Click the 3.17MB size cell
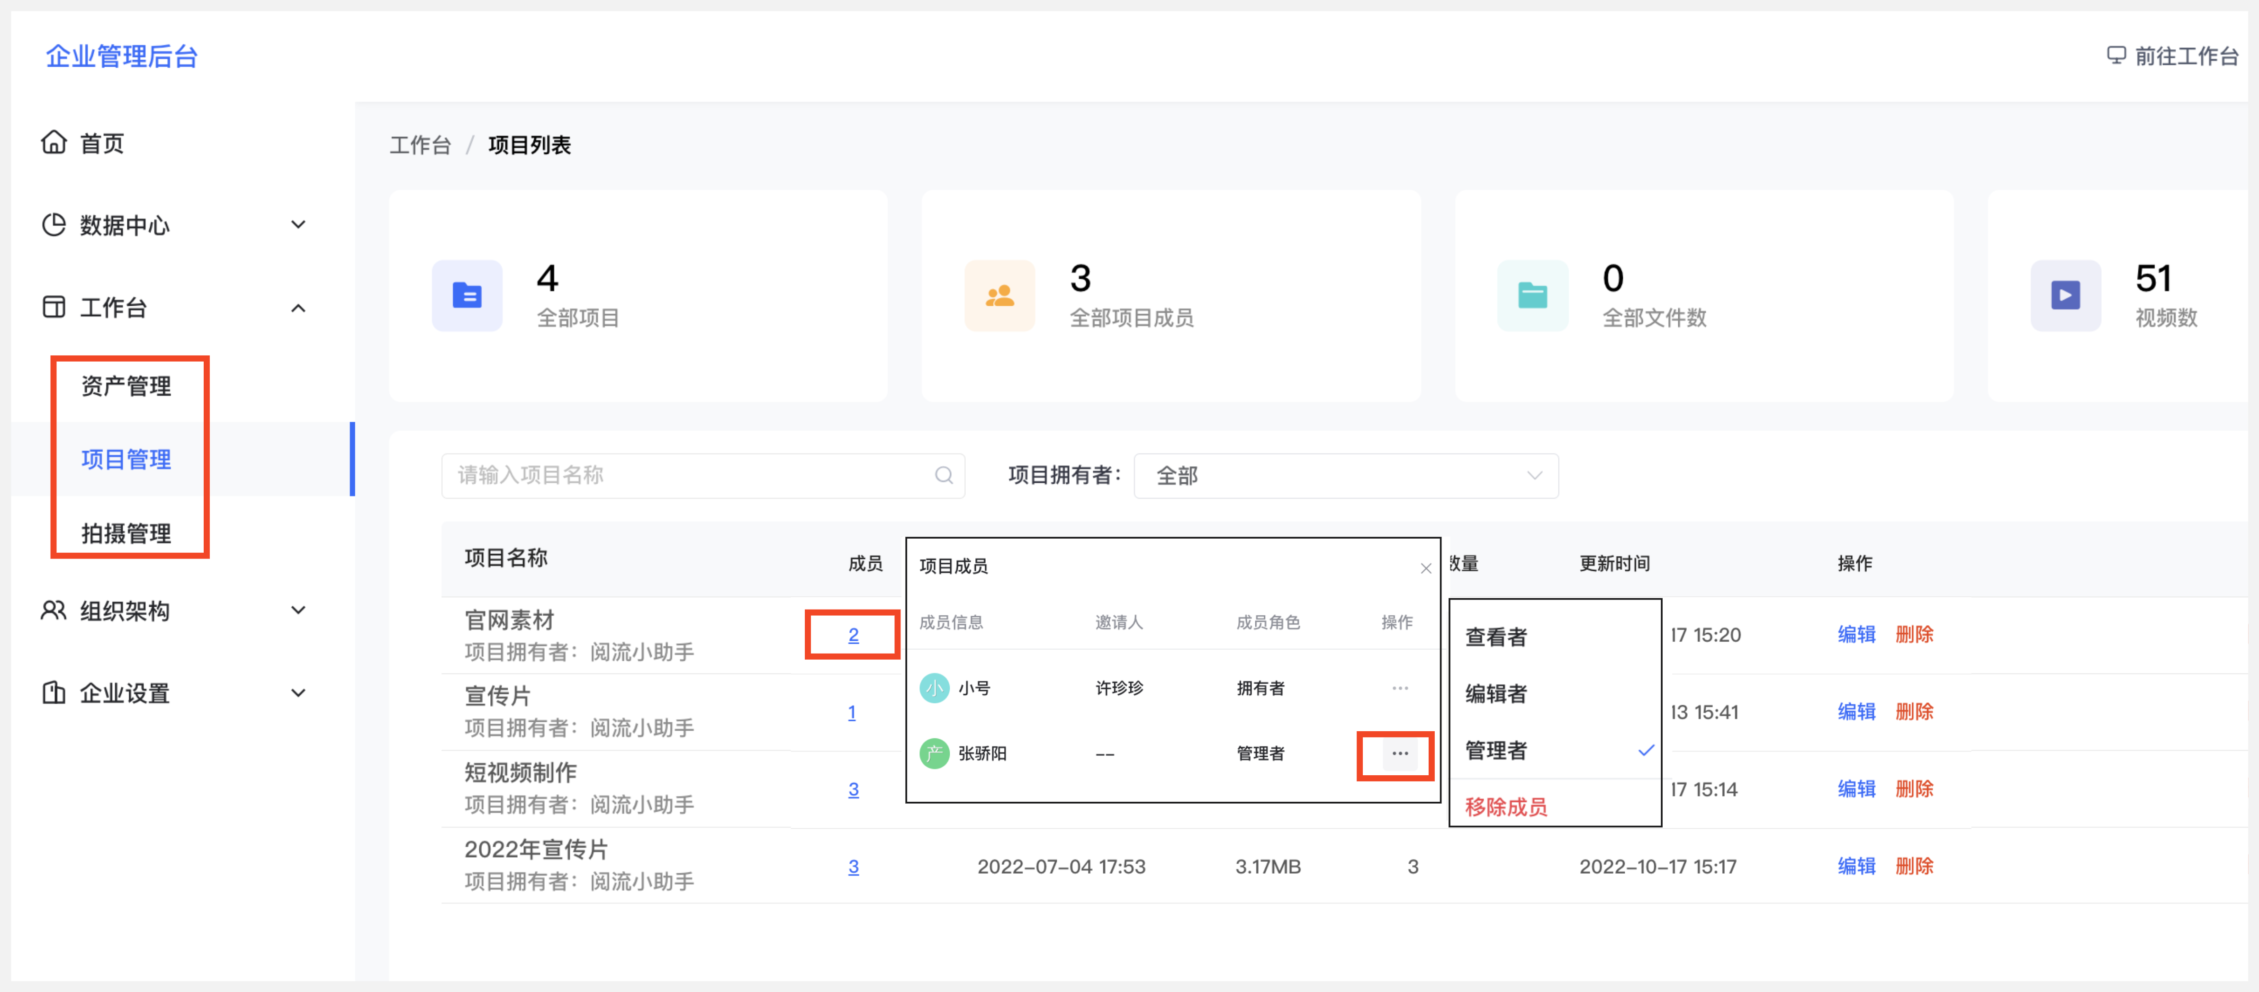The width and height of the screenshot is (2259, 992). [x=1267, y=866]
